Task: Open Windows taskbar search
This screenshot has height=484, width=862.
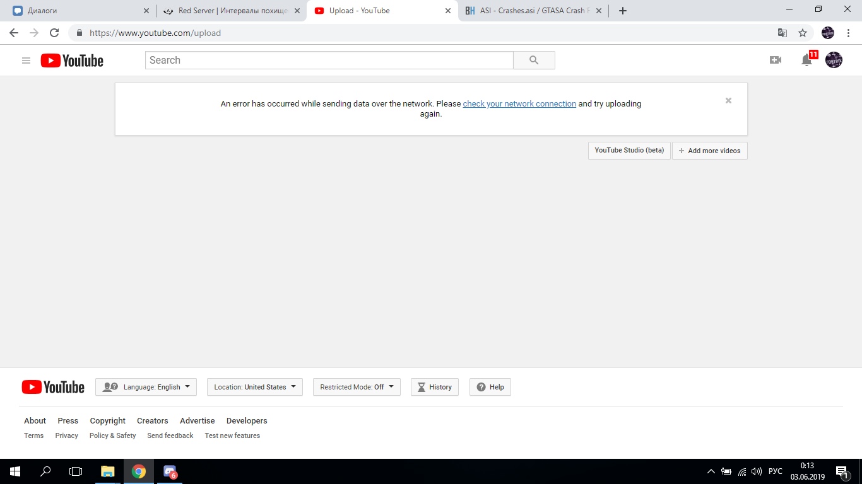Action: (45, 471)
